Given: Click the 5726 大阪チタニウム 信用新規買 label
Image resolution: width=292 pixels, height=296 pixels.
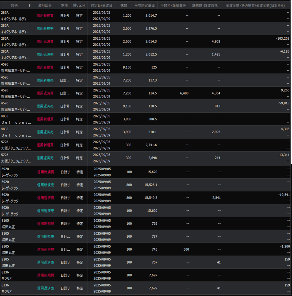Looking at the screenshot, I should 45,145.
